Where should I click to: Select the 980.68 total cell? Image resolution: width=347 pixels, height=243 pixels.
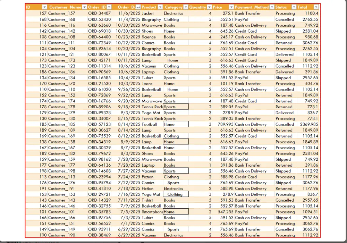click(308, 37)
